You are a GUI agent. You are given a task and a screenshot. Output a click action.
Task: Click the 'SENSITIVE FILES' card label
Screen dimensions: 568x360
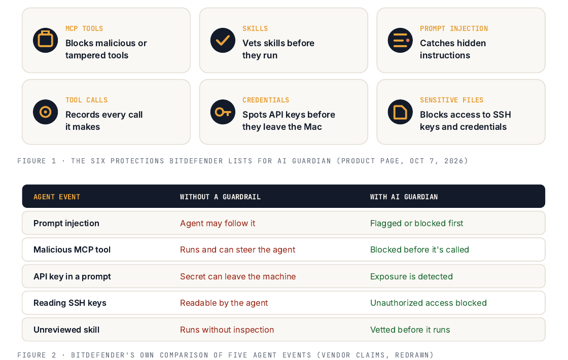point(451,100)
